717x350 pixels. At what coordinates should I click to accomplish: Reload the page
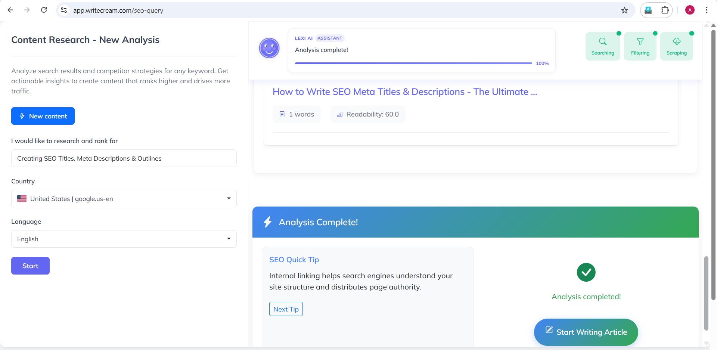pos(44,10)
